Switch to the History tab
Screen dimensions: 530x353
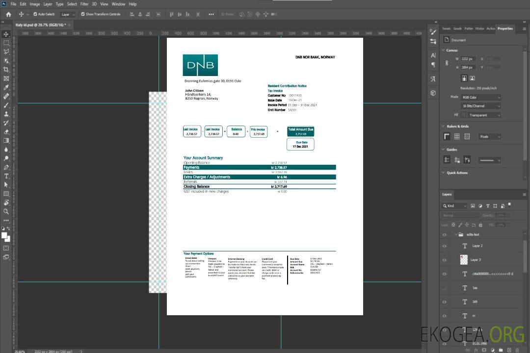click(479, 29)
